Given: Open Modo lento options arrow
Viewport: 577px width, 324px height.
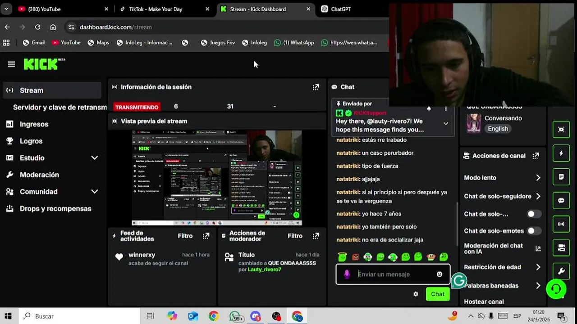Looking at the screenshot, I should tap(538, 178).
